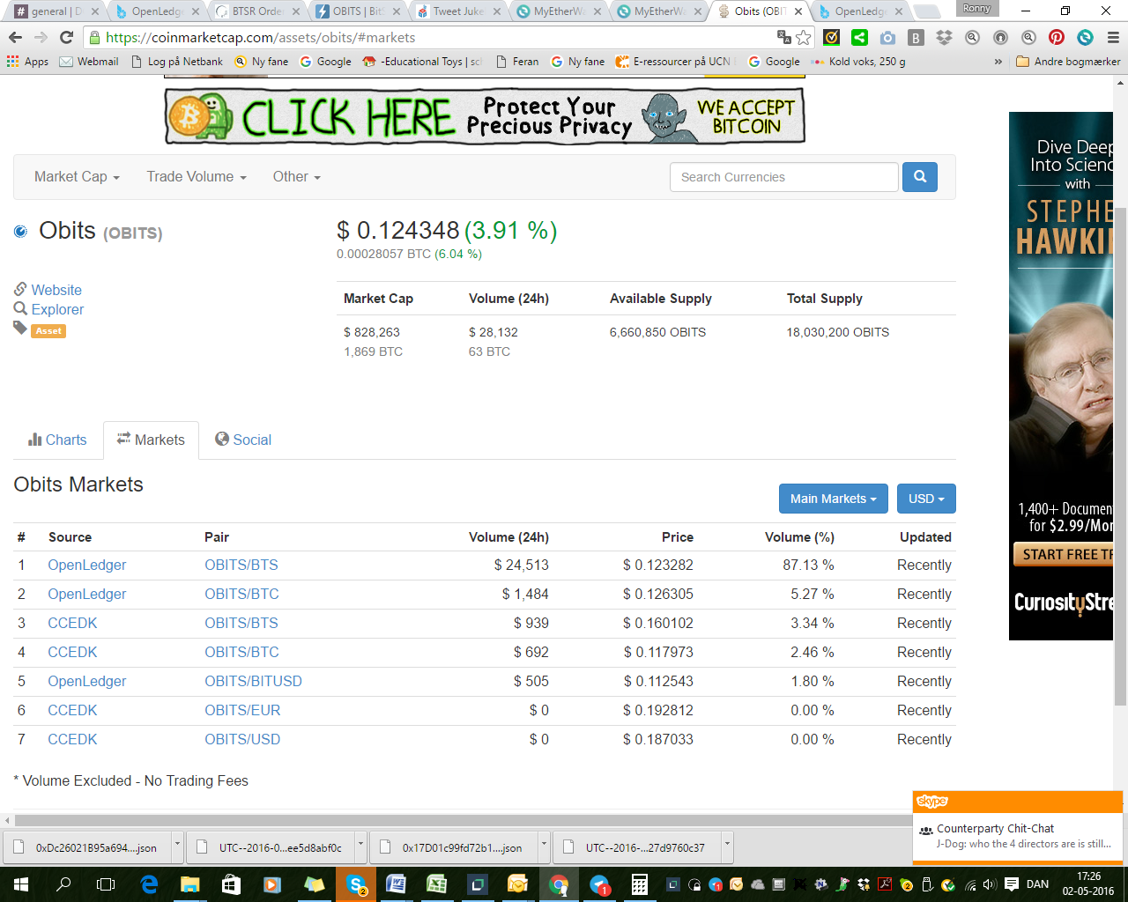Viewport: 1128px width, 902px height.
Task: Switch to the Charts tab
Action: (x=57, y=440)
